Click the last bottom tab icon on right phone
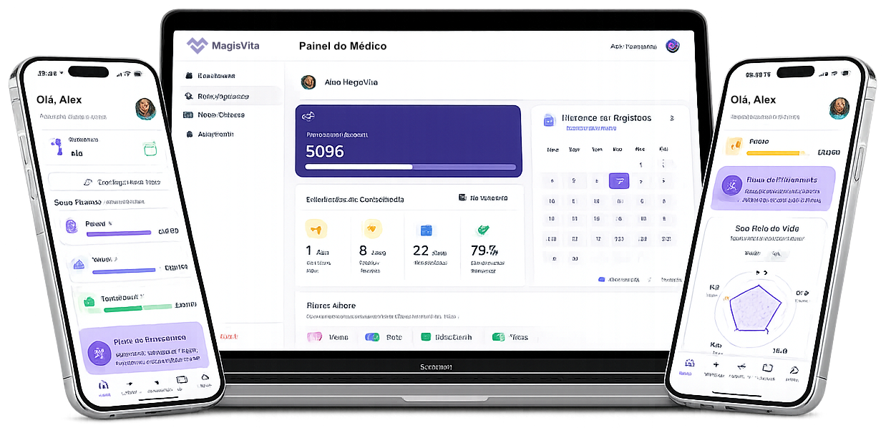The height and width of the screenshot is (428, 896). (794, 371)
